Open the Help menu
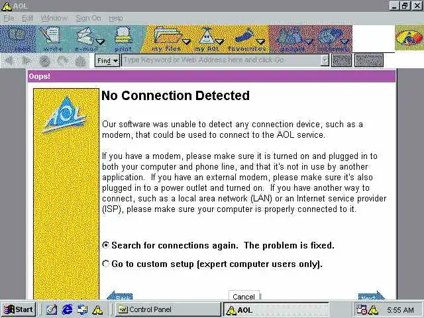 (x=116, y=19)
